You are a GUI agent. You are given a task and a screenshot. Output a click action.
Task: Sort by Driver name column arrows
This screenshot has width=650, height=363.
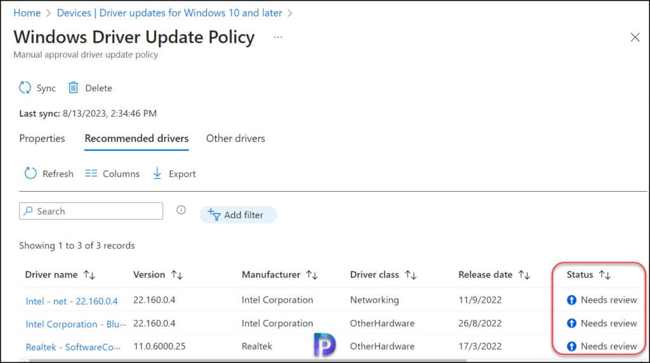pos(90,275)
